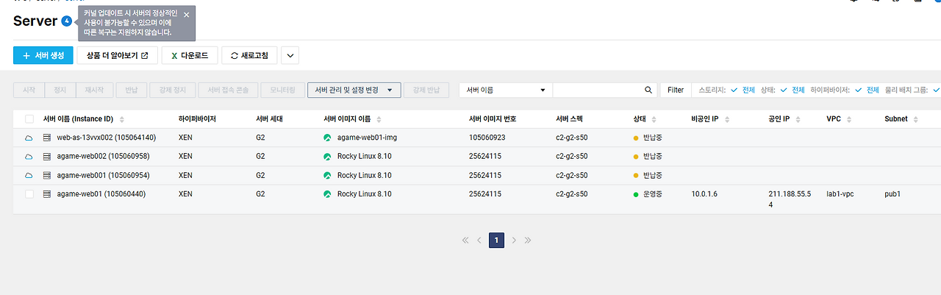Click the Filter button
Viewport: 941px width, 295px height.
[676, 90]
